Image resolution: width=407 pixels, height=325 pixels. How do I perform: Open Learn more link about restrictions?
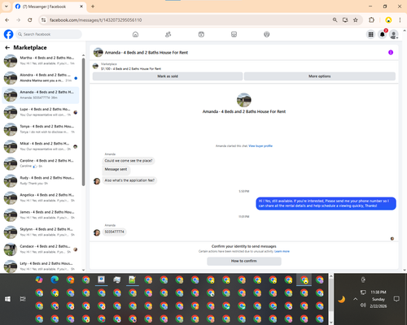282,252
